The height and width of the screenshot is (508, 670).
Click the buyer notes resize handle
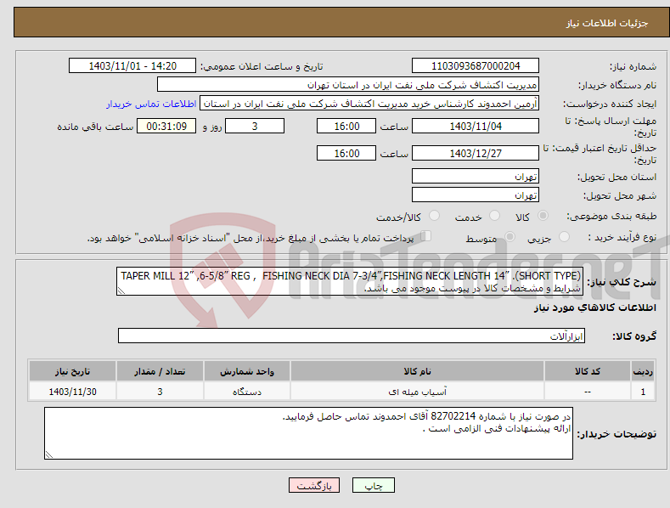pyautogui.click(x=49, y=454)
